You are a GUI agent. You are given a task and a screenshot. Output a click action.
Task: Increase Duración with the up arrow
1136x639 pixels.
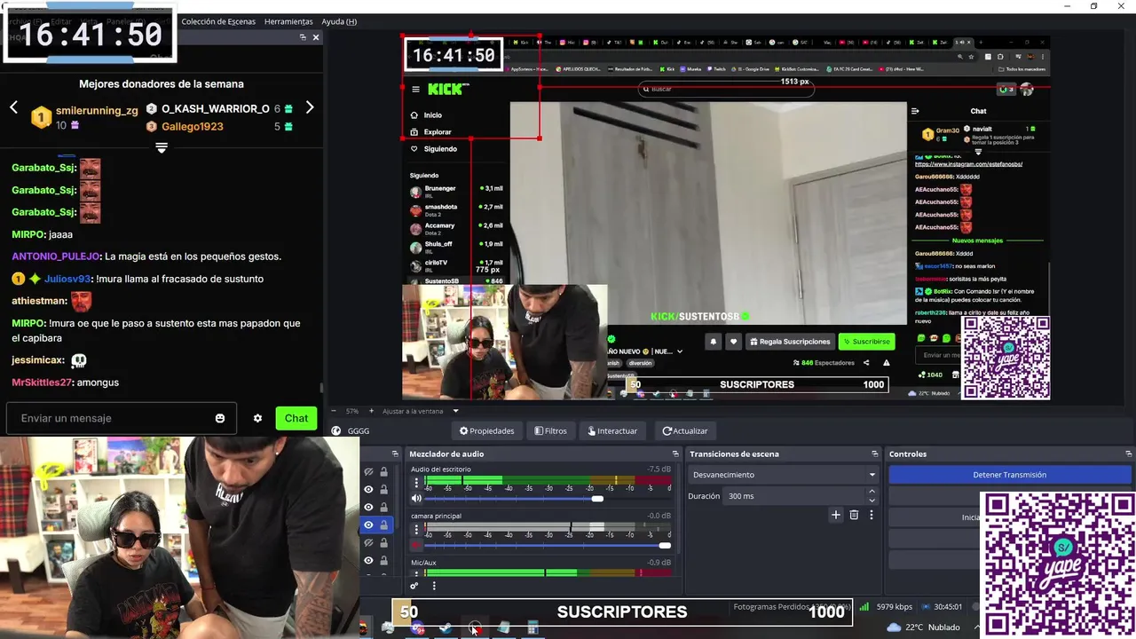872,492
